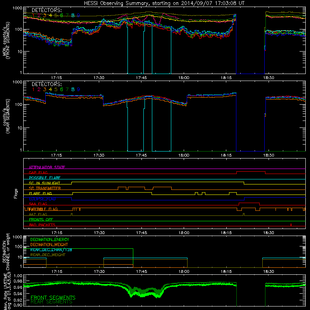The width and height of the screenshot is (310, 310).
Task: Click '18:15' tick under front segments panel
Action: (x=226, y=78)
